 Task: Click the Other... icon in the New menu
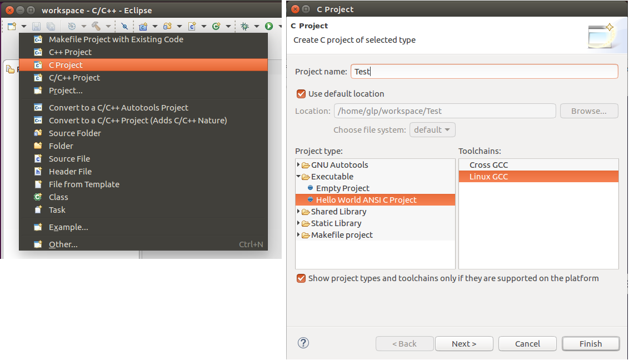click(x=38, y=244)
